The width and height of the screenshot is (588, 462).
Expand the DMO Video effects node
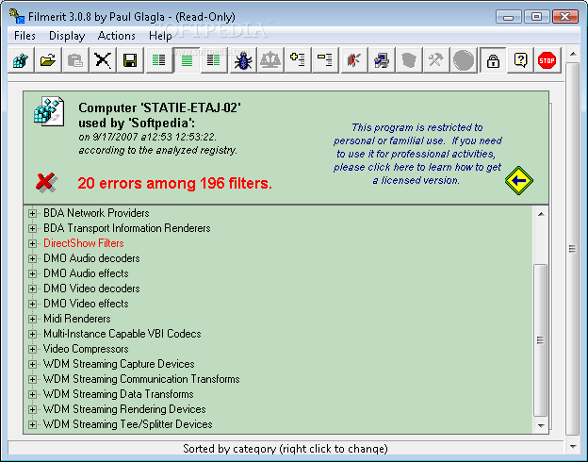pos(32,304)
